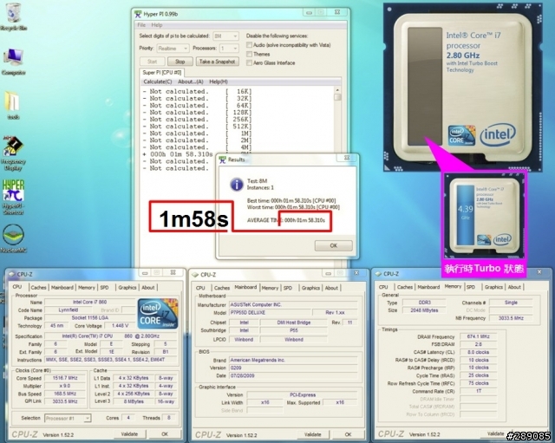
Task: Click OK in the Results dialog
Action: (333, 245)
